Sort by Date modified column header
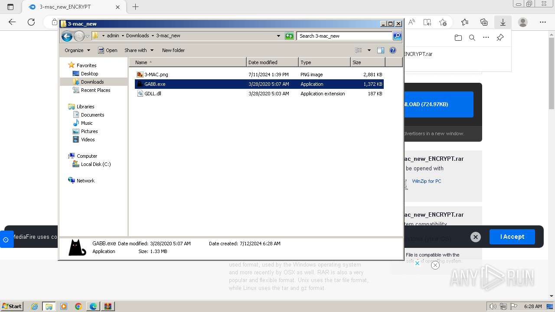Viewport: 555px width, 312px height. click(x=272, y=62)
